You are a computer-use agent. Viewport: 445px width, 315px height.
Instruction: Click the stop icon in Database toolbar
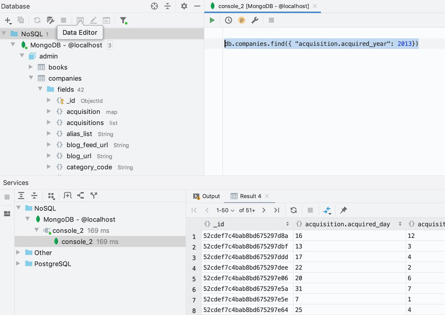coord(63,20)
